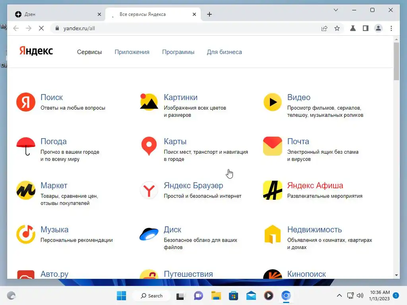
Task: Go to the Недвижимость link
Action: point(315,230)
